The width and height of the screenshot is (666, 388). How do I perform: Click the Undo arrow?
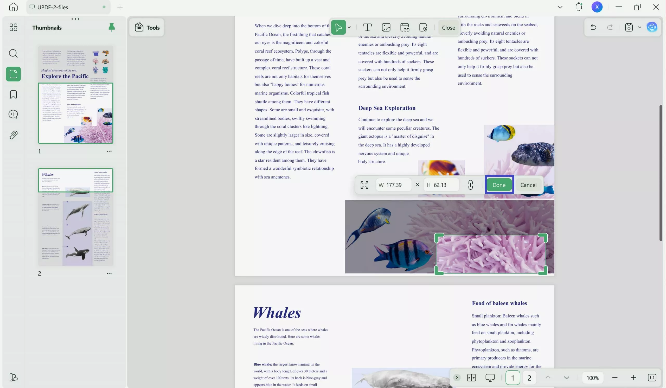coord(593,27)
